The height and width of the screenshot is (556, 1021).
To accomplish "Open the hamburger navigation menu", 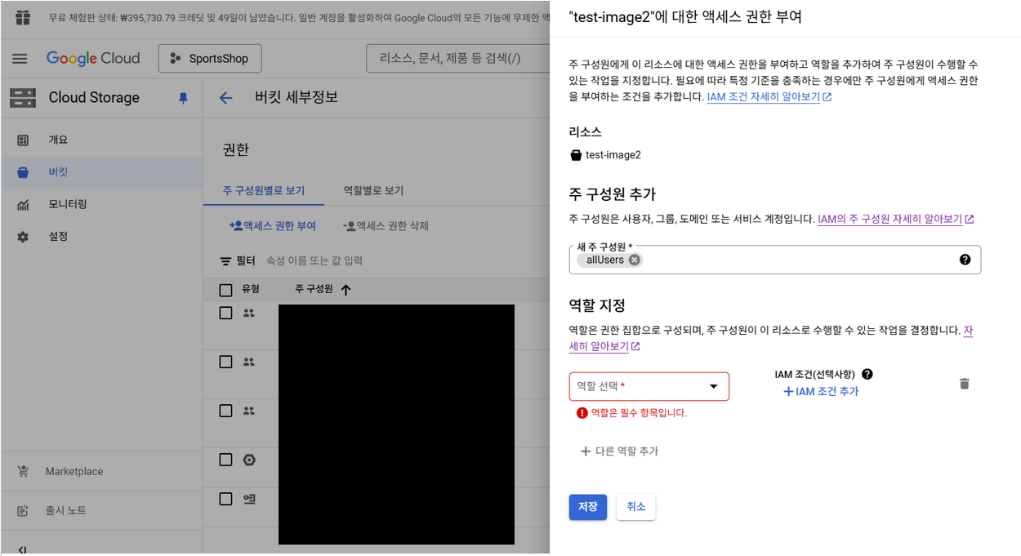I will pos(20,59).
